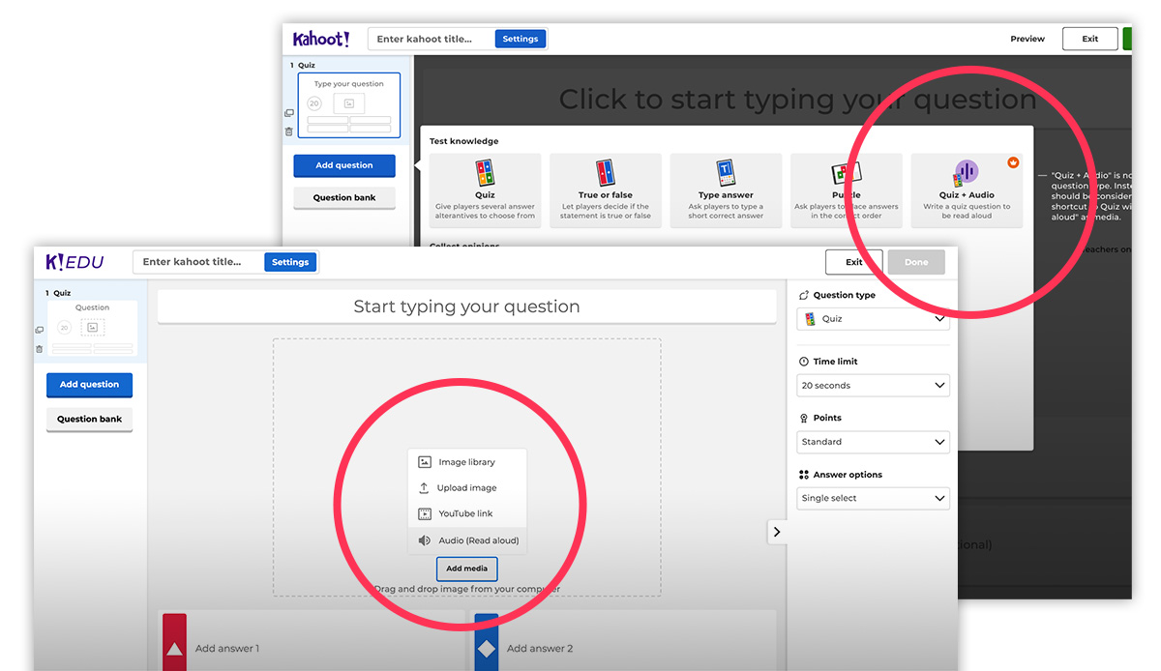Click Settings button in K!EDU title bar
Viewport: 1161px width, 671px height.
pos(290,262)
